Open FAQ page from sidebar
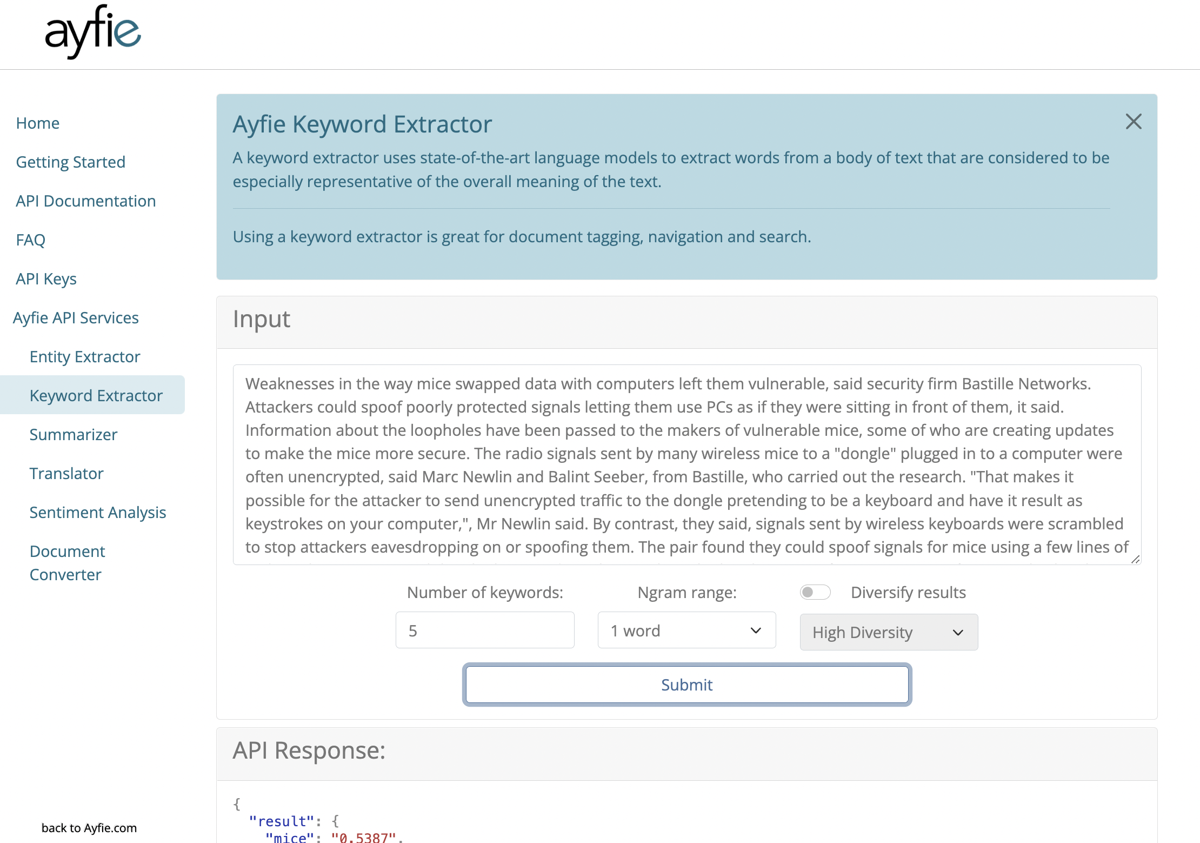Screen dimensions: 1200x843 pyautogui.click(x=31, y=239)
